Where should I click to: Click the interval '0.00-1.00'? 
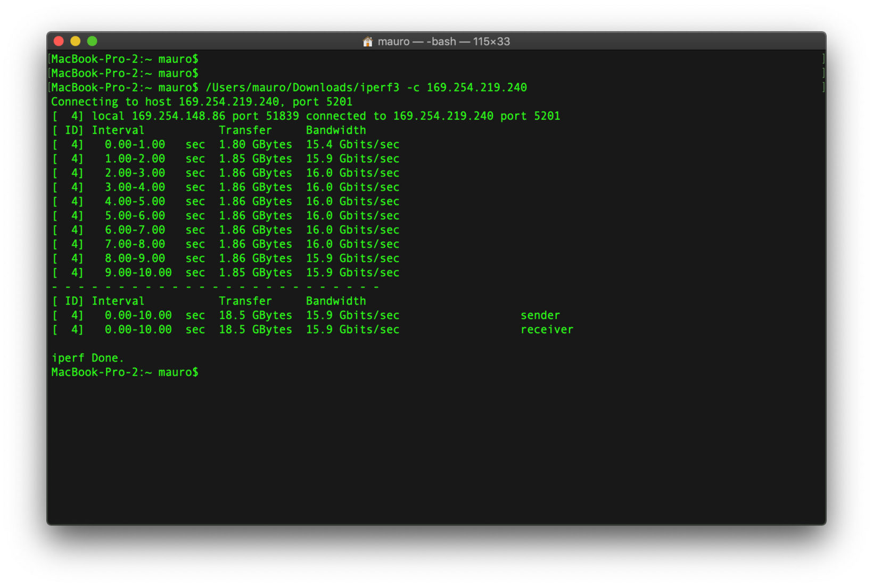[135, 144]
